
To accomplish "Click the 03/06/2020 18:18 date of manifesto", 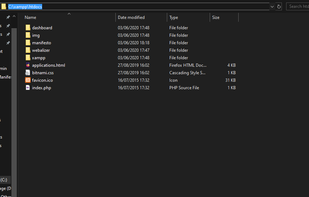I will pos(134,43).
